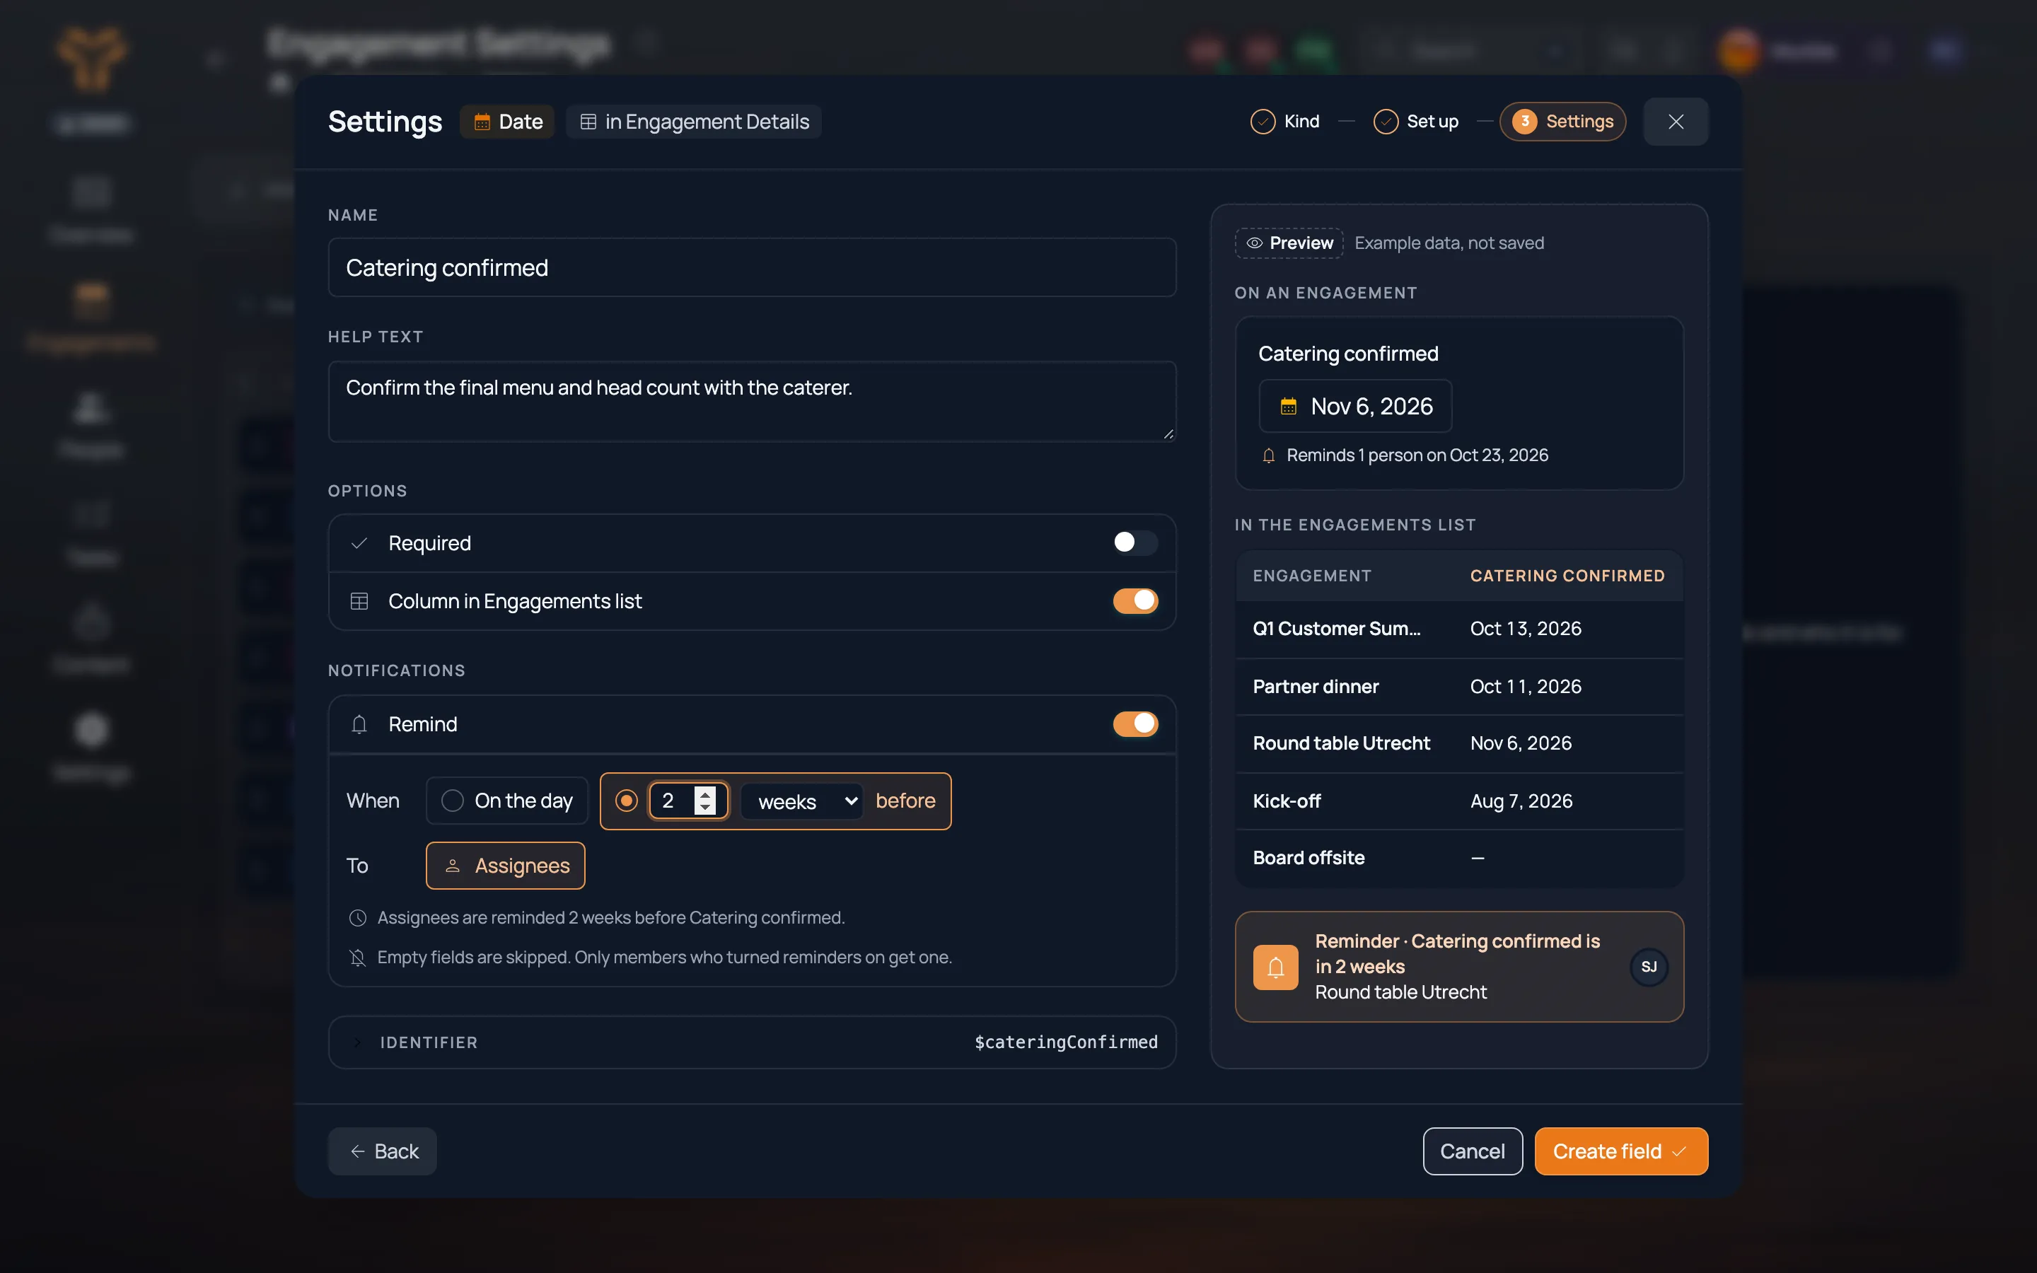2037x1273 pixels.
Task: Close the Settings dialog with the X
Action: (1675, 121)
